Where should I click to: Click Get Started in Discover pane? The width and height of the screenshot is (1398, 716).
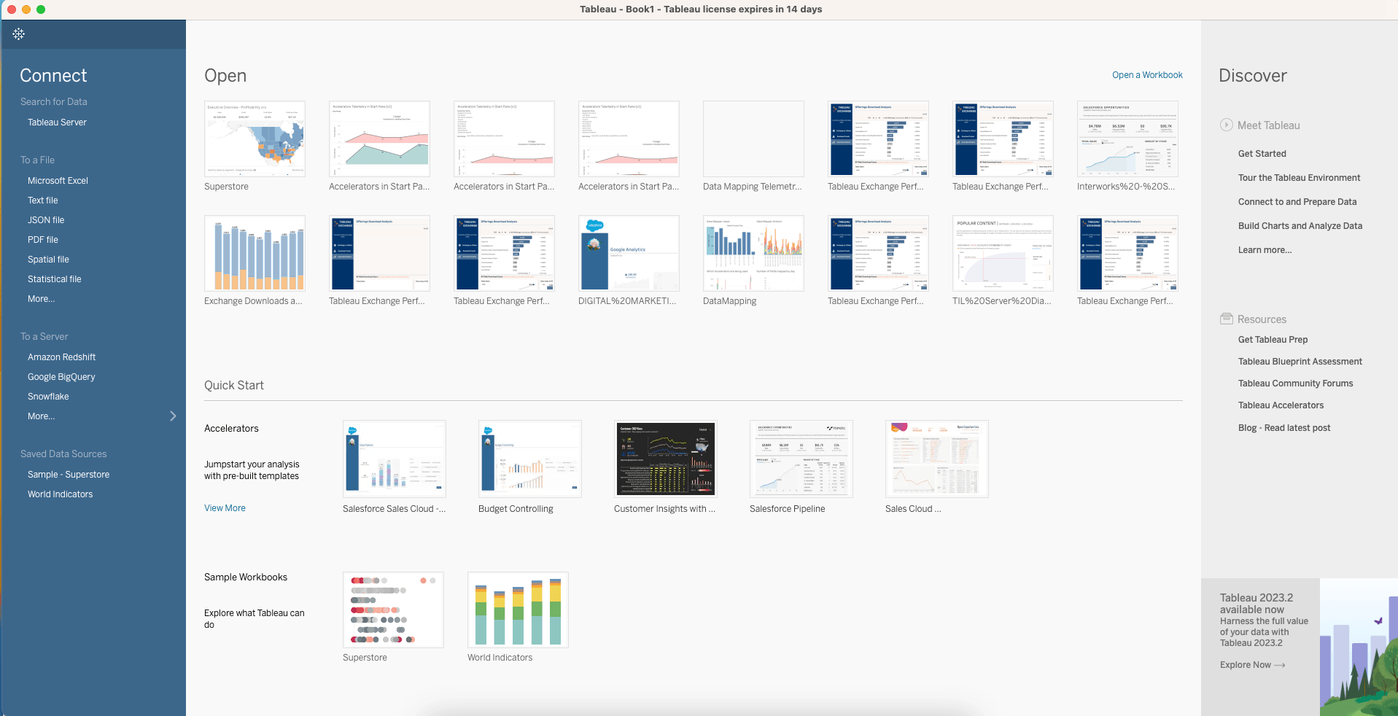click(x=1262, y=153)
